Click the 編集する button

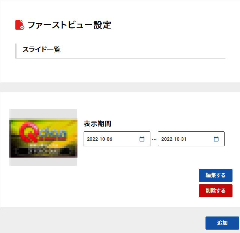click(216, 175)
